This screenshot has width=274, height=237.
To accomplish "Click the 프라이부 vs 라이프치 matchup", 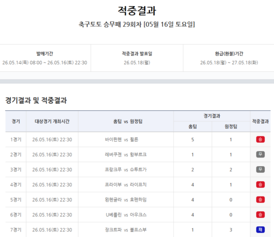I will (126, 185).
